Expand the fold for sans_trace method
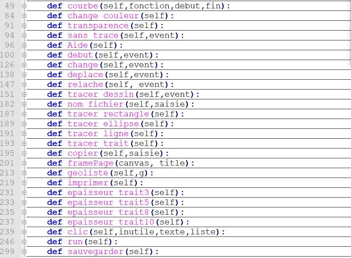The width and height of the screenshot is (351, 258). 24,36
